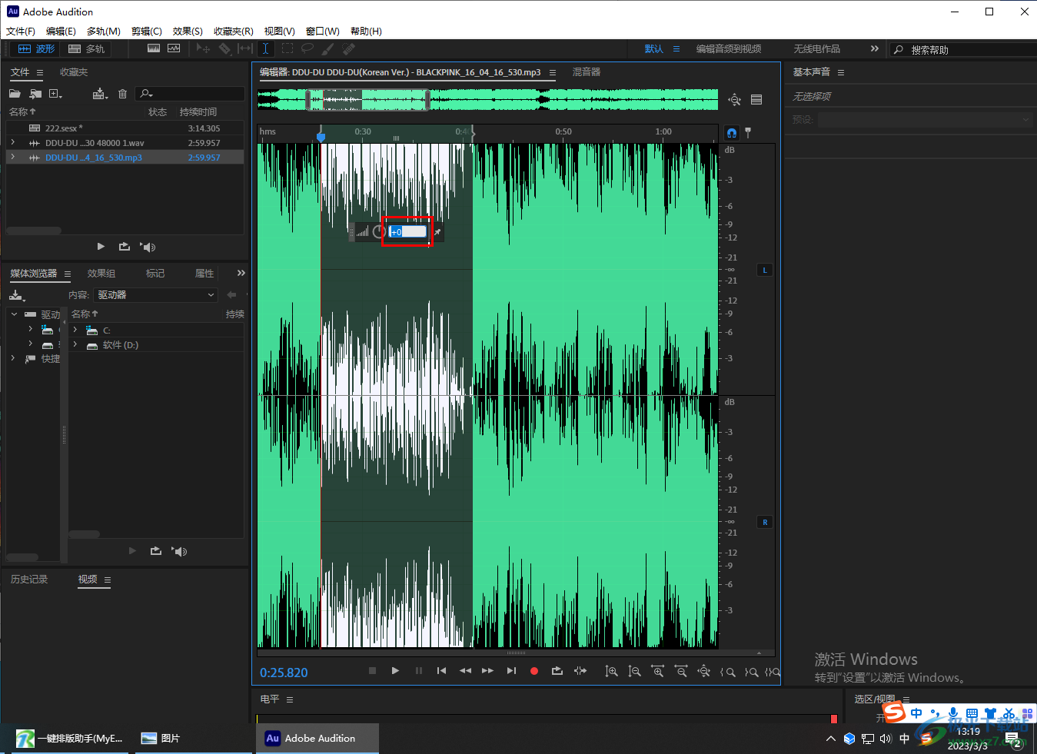Switch to Waveform (波形) editor view
The width and height of the screenshot is (1037, 754).
(x=36, y=48)
